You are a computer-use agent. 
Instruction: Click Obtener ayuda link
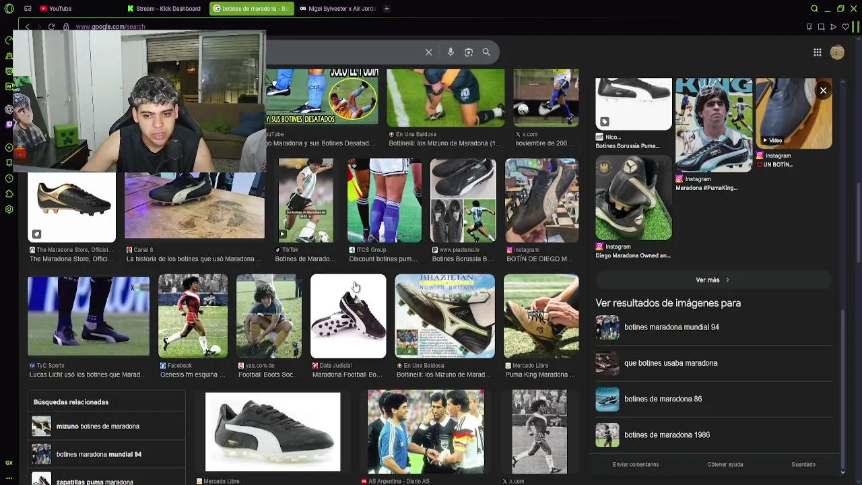click(x=725, y=464)
